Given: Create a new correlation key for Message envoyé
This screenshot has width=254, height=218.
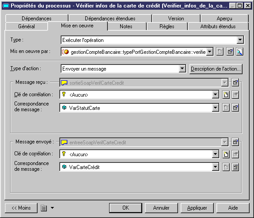Looking at the screenshot, I should tap(226, 154).
